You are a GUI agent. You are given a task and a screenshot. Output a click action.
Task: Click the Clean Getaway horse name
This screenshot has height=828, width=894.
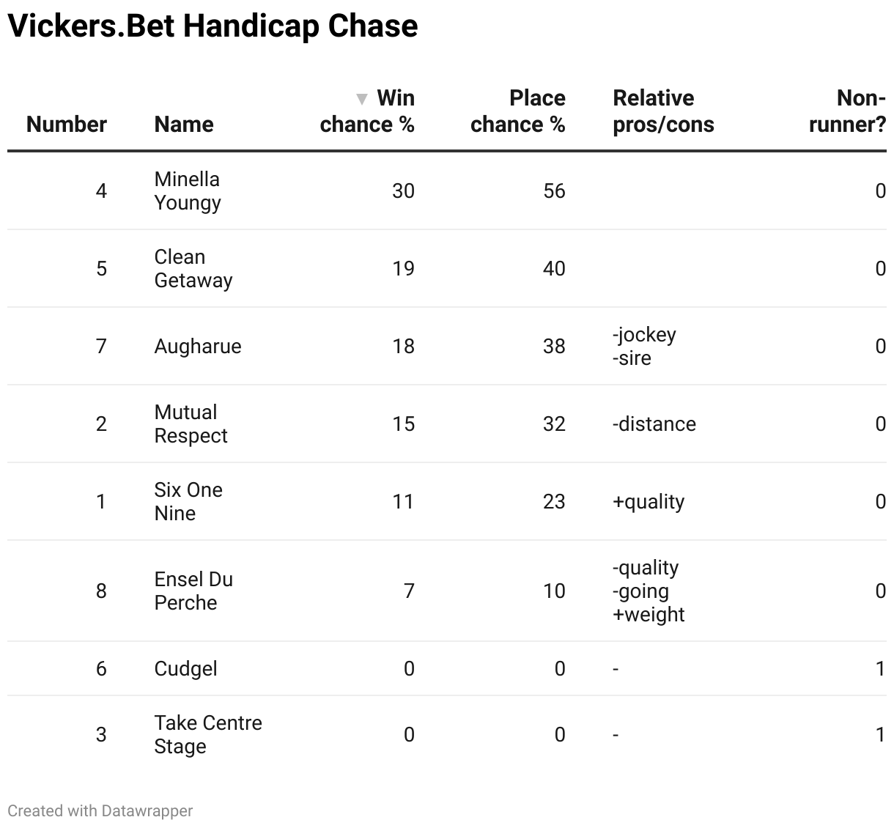[193, 268]
